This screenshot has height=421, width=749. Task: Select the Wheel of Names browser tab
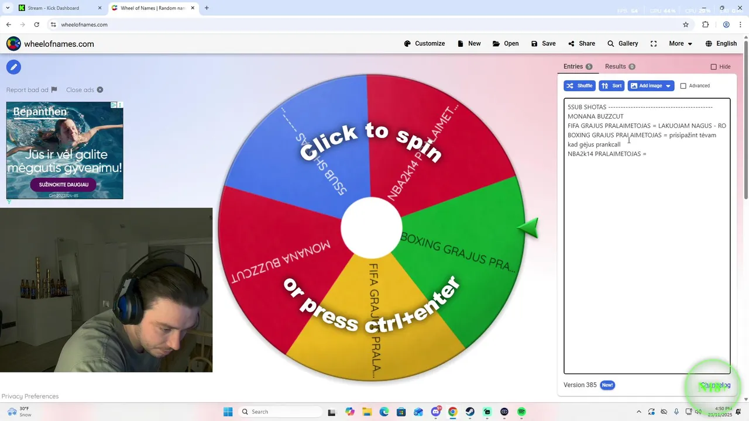pyautogui.click(x=152, y=8)
